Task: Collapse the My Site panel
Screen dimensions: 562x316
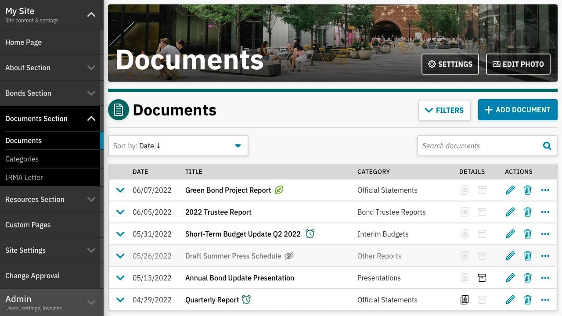Action: [91, 14]
